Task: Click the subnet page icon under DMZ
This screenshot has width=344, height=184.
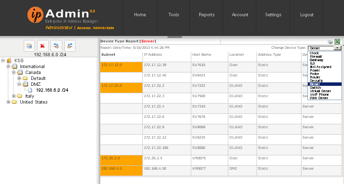Action: pyautogui.click(x=30, y=90)
